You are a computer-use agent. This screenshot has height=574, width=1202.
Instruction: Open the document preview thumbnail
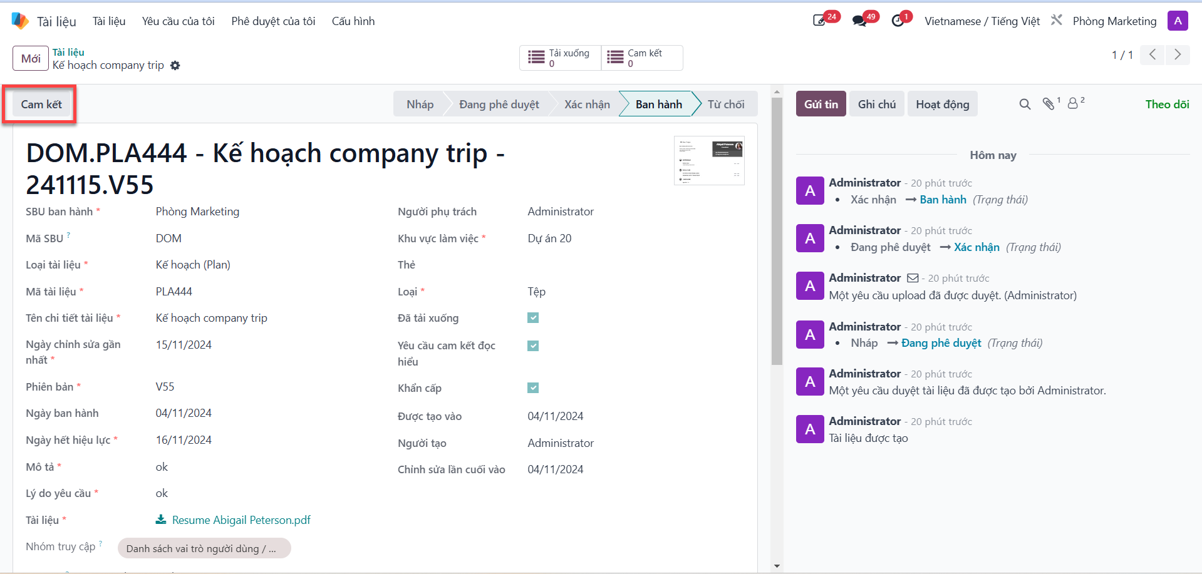(x=709, y=160)
